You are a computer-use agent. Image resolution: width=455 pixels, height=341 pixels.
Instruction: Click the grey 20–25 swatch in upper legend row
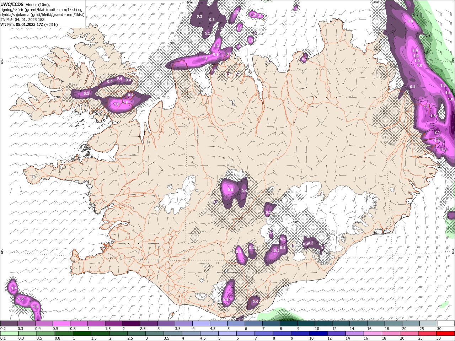click(411, 324)
